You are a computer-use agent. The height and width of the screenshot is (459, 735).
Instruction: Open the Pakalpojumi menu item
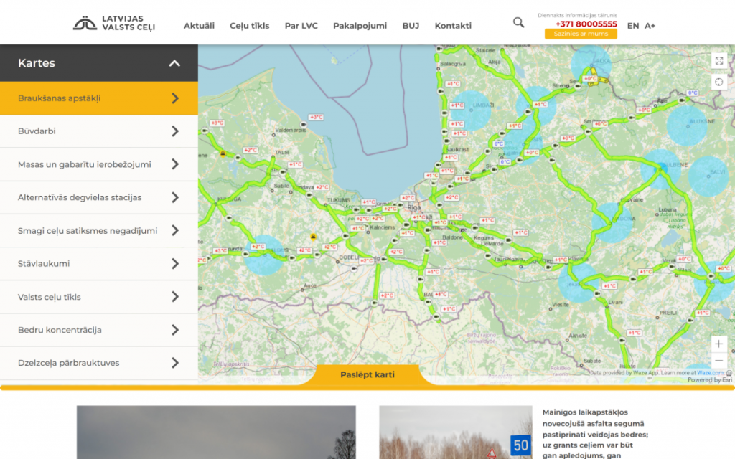[360, 26]
